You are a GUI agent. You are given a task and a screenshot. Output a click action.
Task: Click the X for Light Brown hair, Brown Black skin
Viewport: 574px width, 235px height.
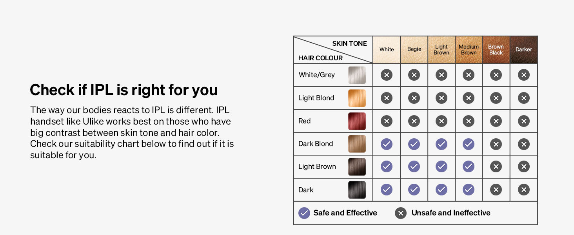point(496,167)
